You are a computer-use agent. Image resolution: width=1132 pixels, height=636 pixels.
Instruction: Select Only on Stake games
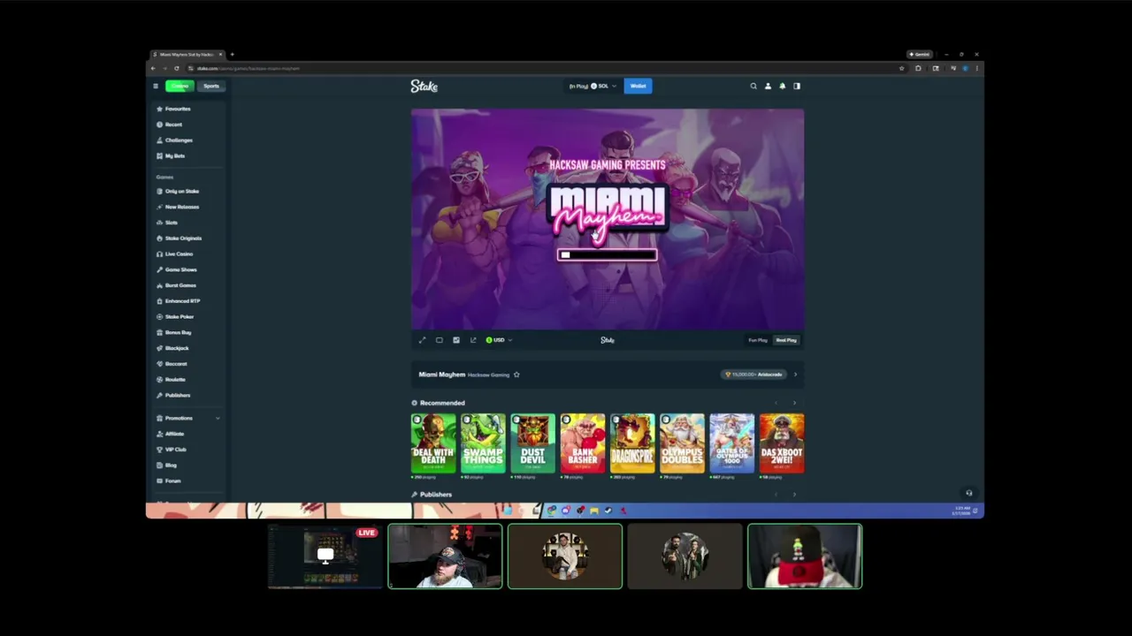[178, 191]
